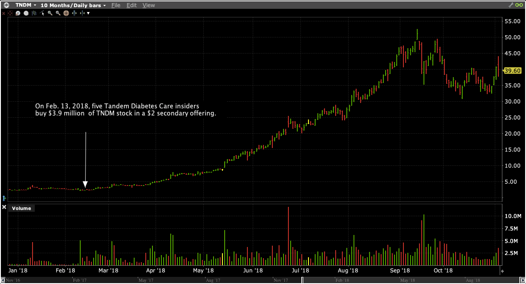Screen dimensions: 526x284
Task: Click the plus button beside TNDM
Action: [x=6, y=5]
